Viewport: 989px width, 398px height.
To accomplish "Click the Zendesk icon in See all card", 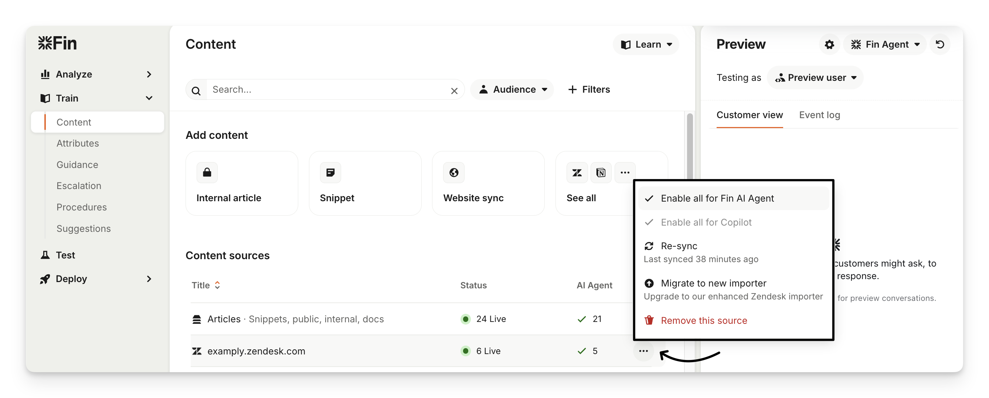I will click(x=577, y=172).
